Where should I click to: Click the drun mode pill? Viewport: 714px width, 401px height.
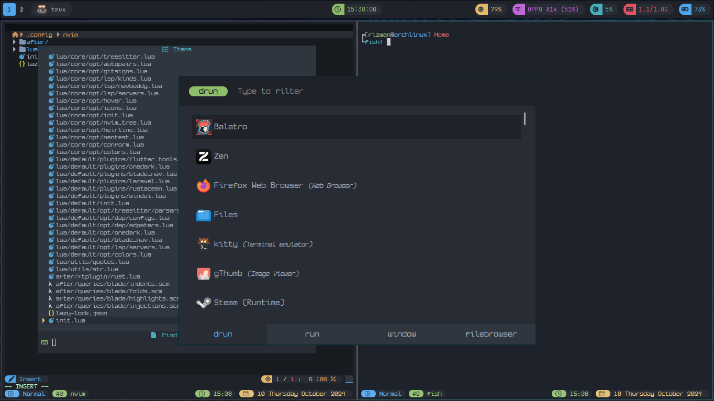[x=208, y=91]
